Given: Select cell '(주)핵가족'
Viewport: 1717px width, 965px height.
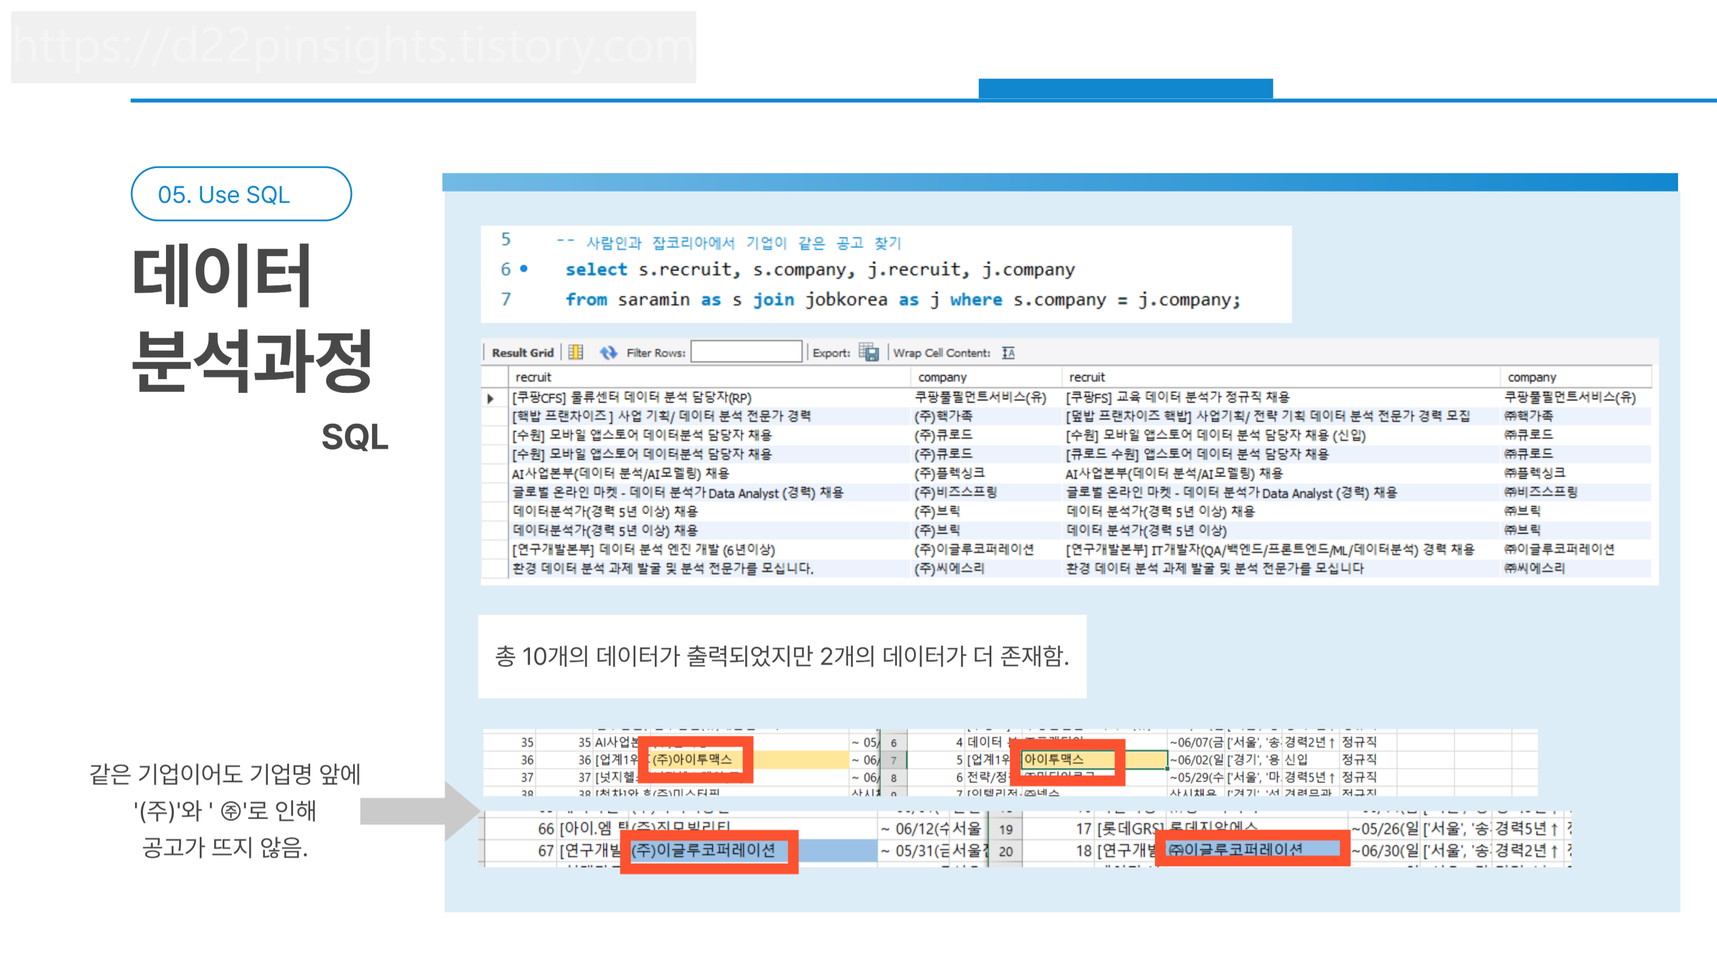Looking at the screenshot, I should click(x=943, y=416).
